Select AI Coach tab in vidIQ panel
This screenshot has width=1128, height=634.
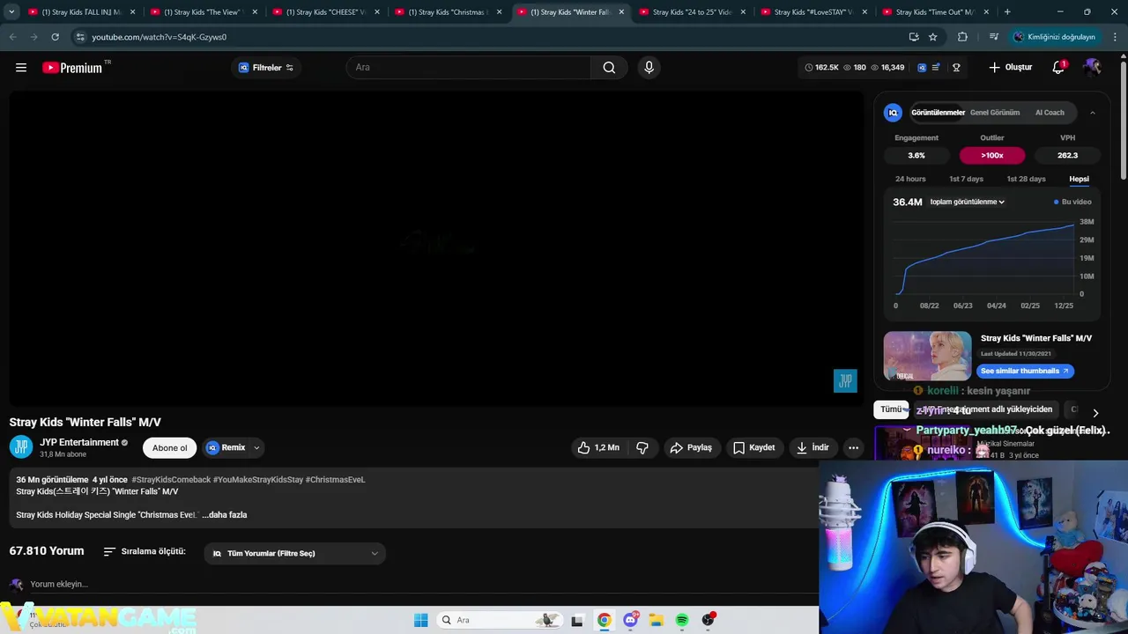pyautogui.click(x=1050, y=113)
